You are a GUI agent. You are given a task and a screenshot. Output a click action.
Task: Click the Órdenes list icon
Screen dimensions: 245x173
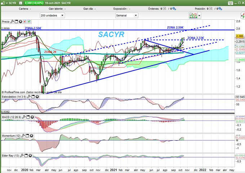(165, 9)
